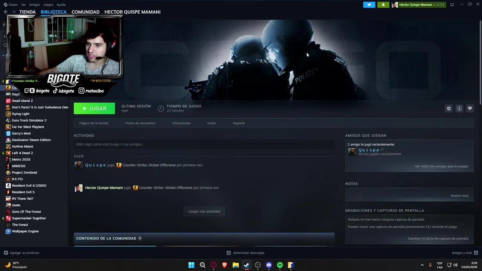482x271 pixels.
Task: Click Ver todos los amigos que lo juegan
Action: click(x=442, y=166)
